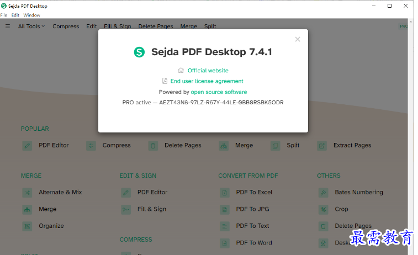Open PDF To Excel converter

tap(254, 193)
